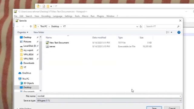194x109 pixels.
Task: Open the my wqork folder
Action: [28, 50]
